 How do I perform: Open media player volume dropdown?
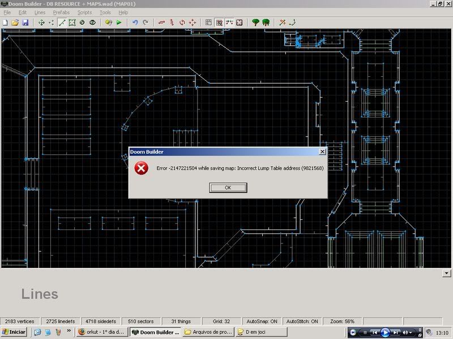[x=411, y=333]
